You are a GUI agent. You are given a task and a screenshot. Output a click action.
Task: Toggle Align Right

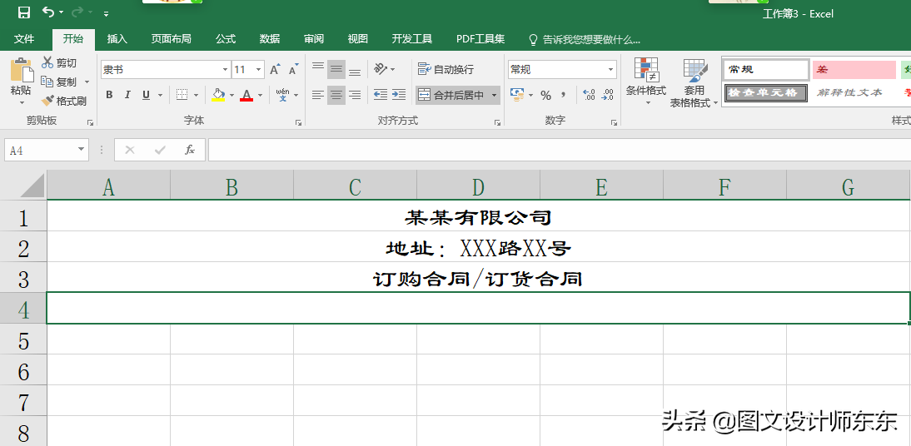355,95
